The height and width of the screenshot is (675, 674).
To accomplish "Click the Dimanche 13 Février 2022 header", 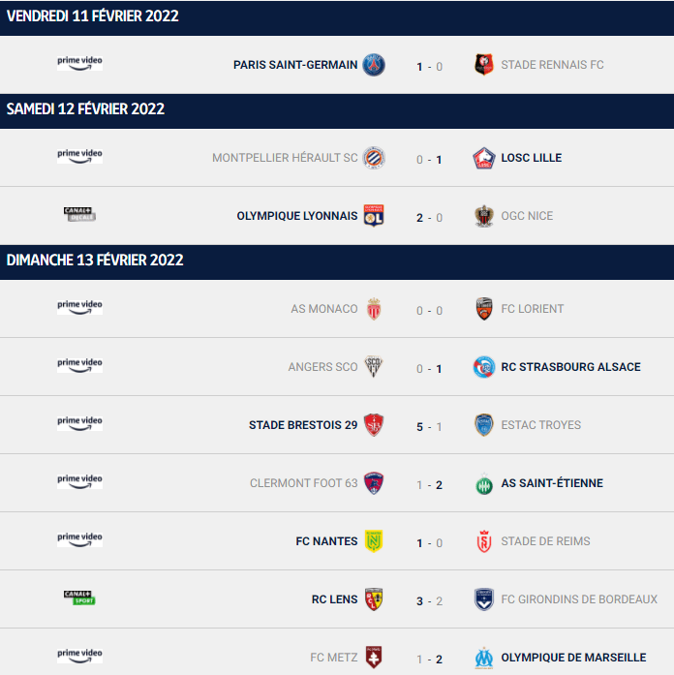I will click(x=337, y=262).
